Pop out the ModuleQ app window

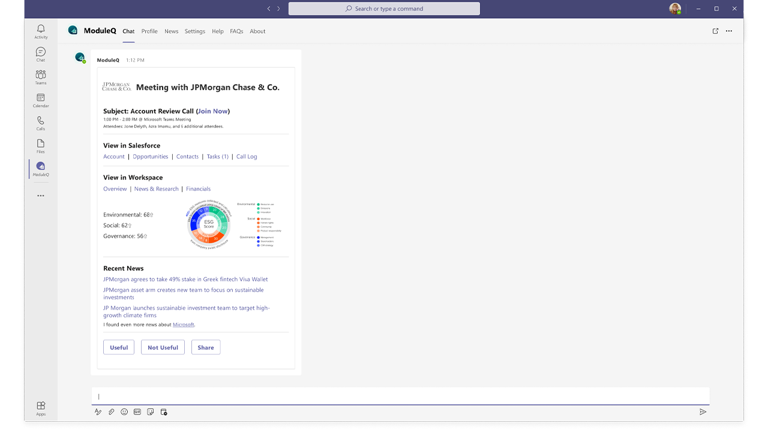[715, 31]
